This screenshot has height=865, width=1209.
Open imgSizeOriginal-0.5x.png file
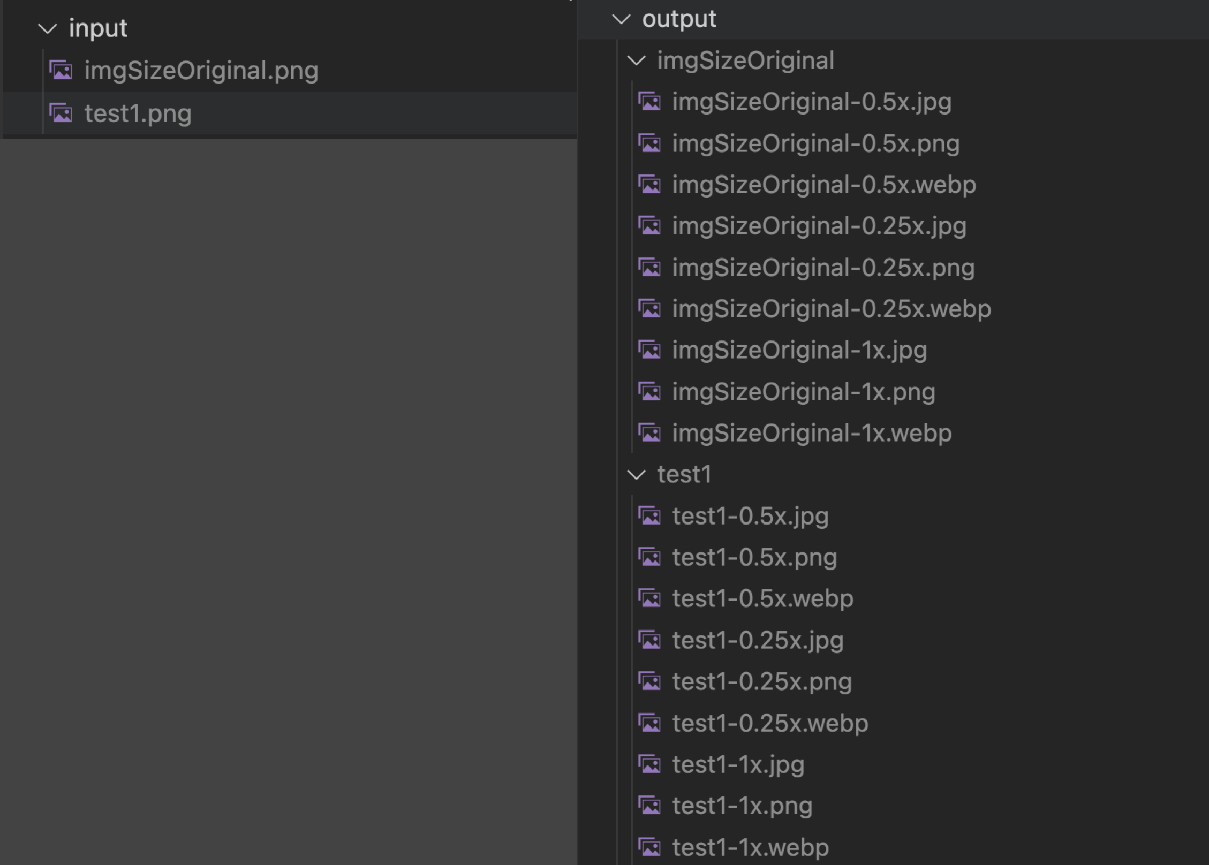pyautogui.click(x=815, y=143)
